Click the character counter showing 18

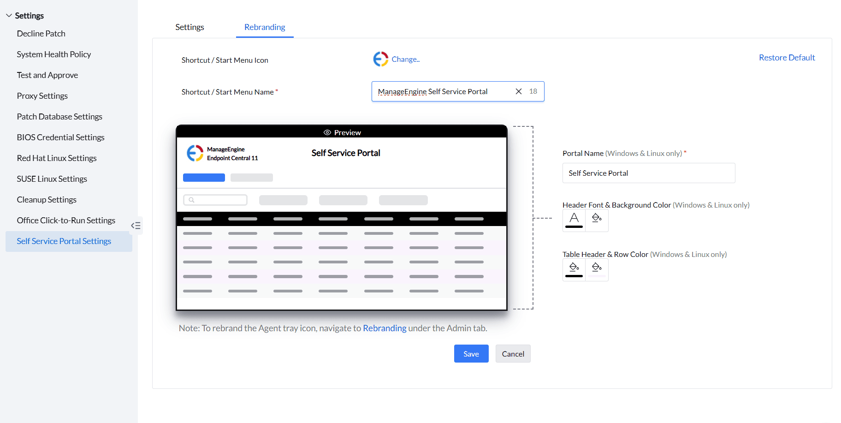pyautogui.click(x=533, y=91)
